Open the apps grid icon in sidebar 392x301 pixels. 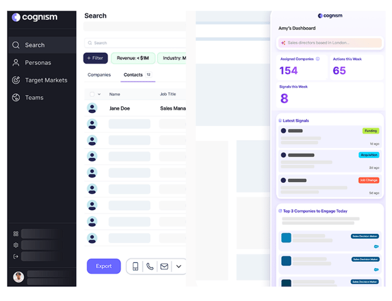click(x=16, y=234)
